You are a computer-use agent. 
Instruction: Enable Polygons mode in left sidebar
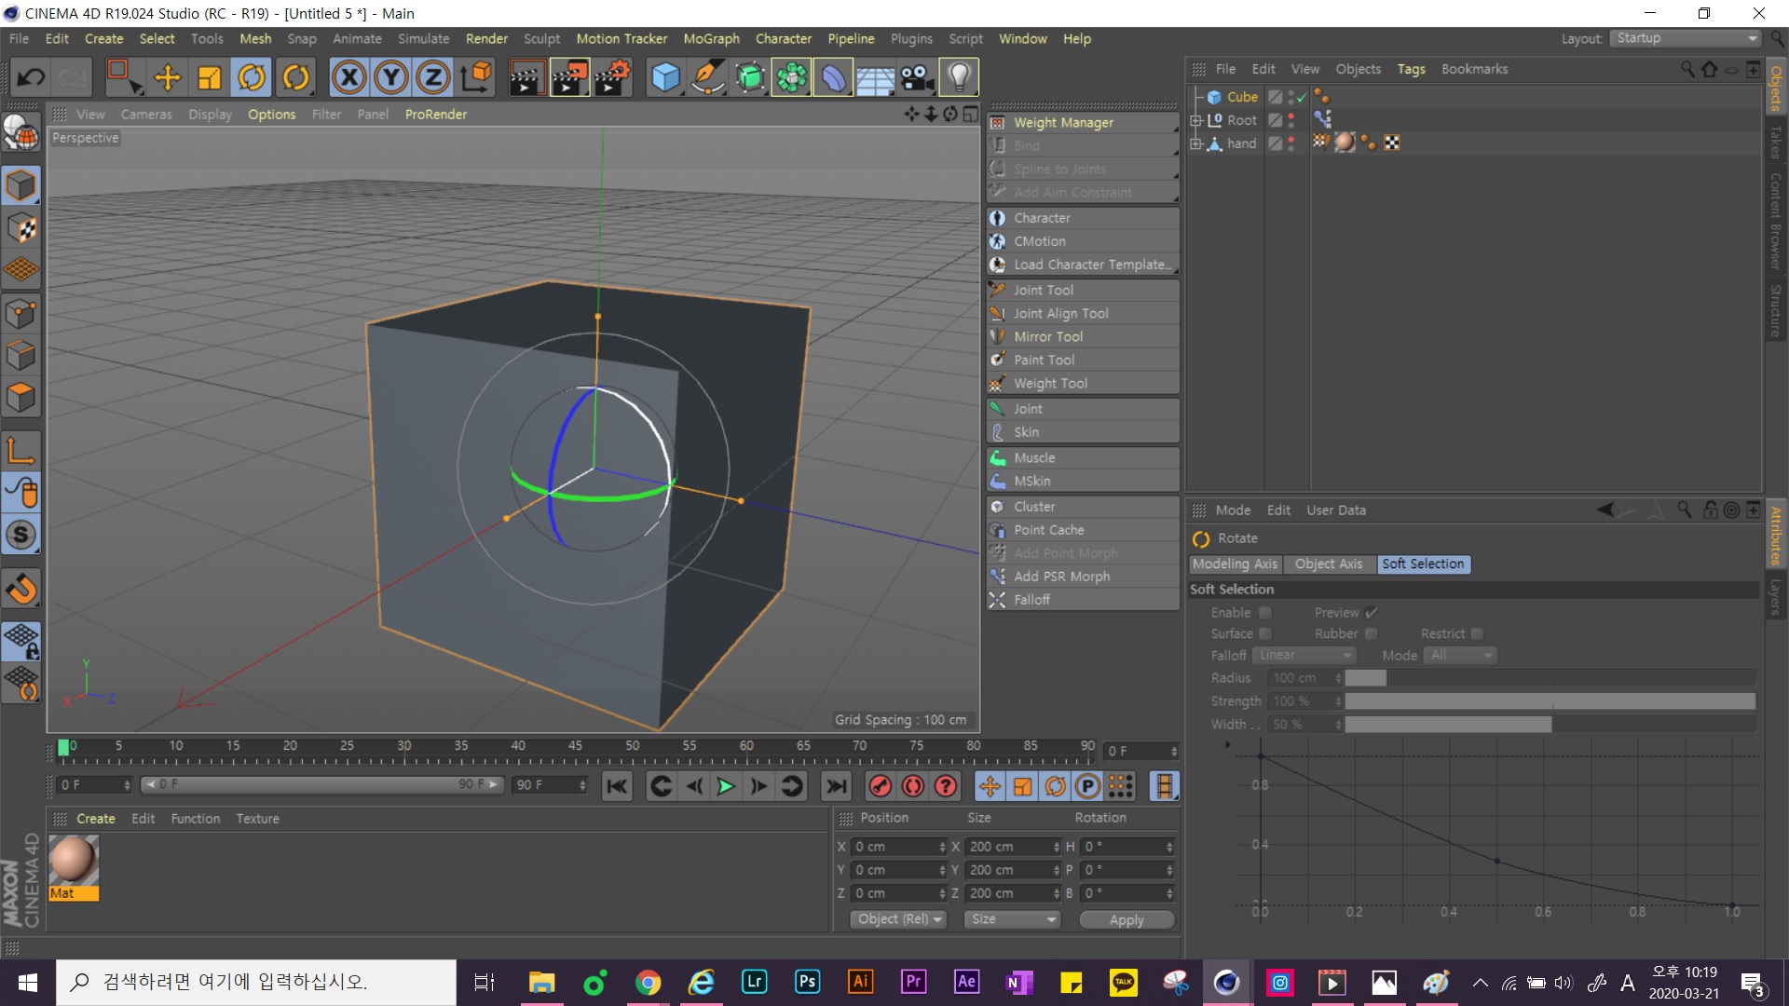(20, 398)
